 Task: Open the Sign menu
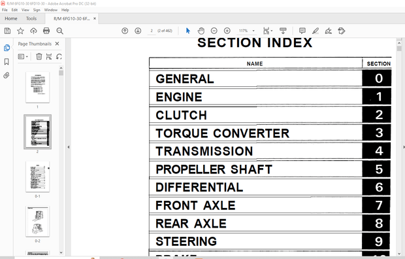pyautogui.click(x=37, y=10)
